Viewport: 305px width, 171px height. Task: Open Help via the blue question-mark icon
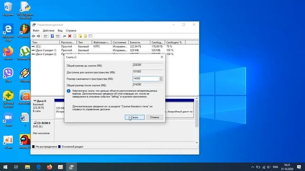[x=52, y=36]
